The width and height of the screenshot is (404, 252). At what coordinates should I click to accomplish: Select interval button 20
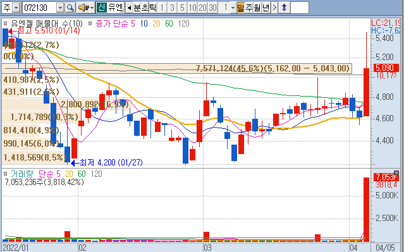click(x=202, y=8)
